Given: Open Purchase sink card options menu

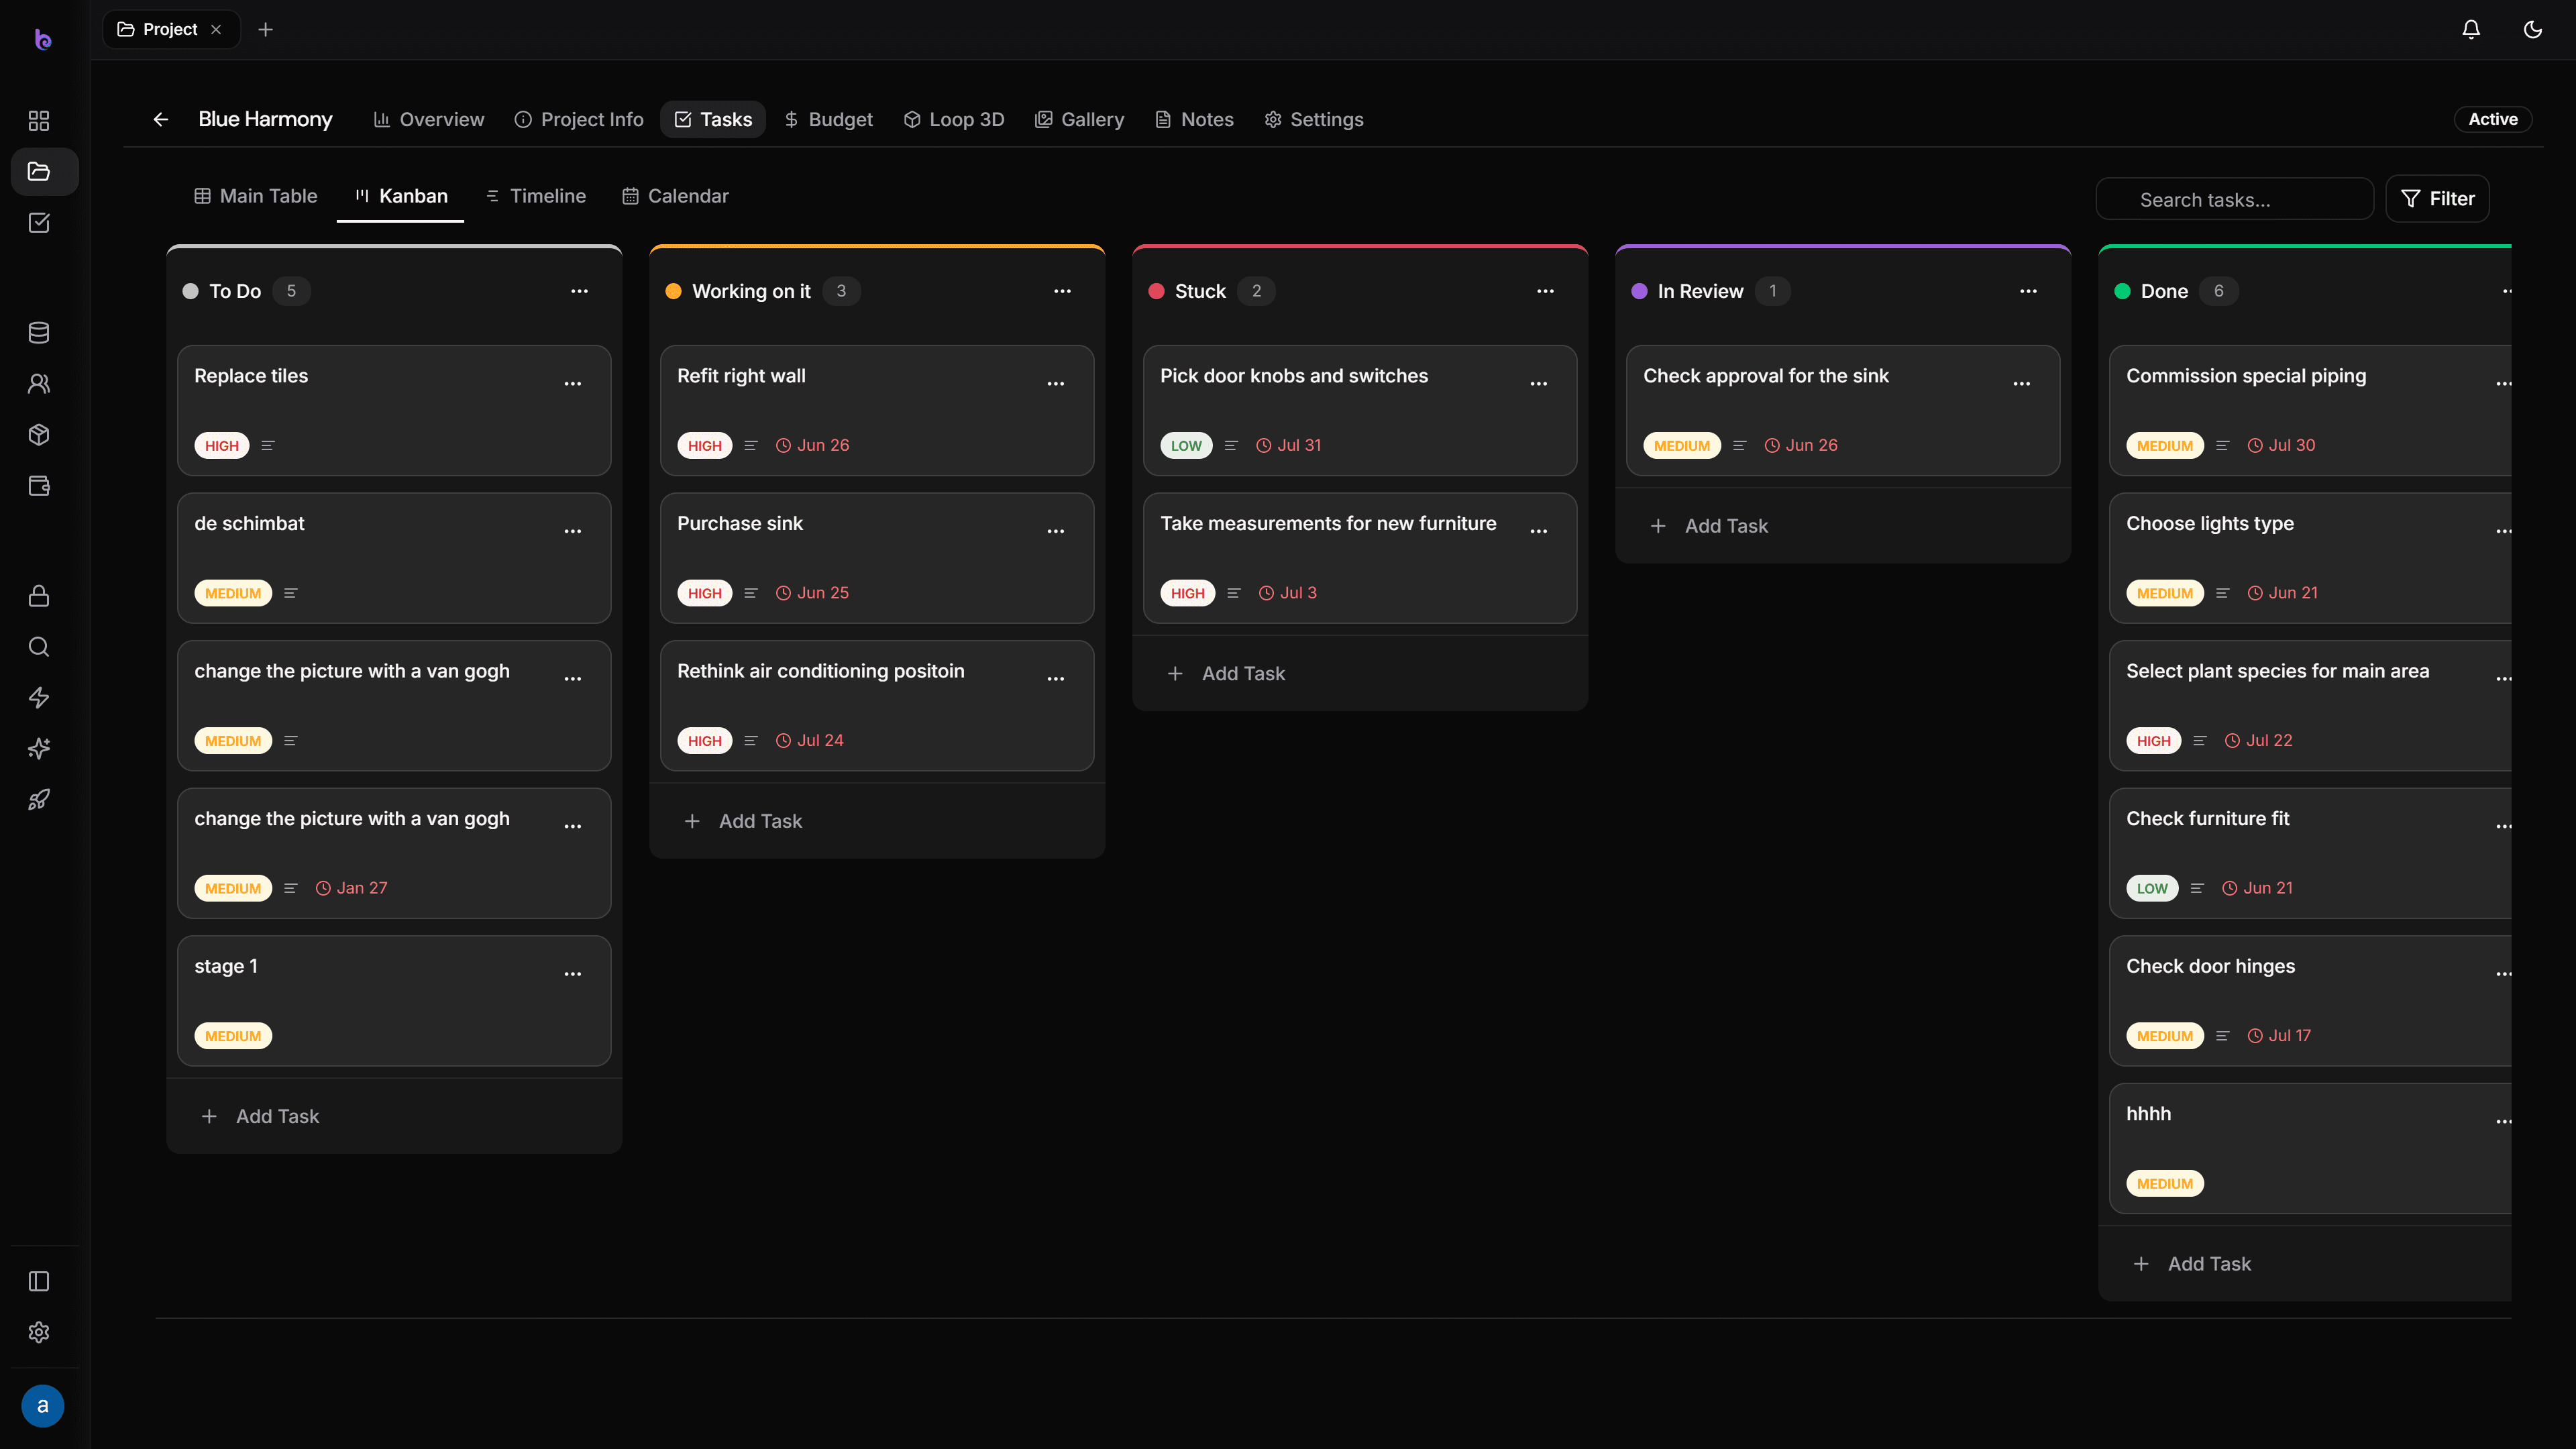Looking at the screenshot, I should (x=1055, y=531).
